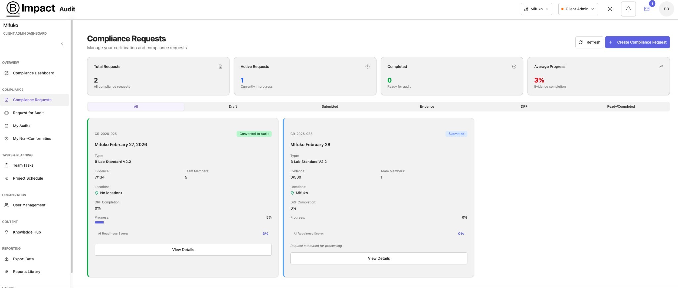This screenshot has width=678, height=288.
Task: Click the Request for Audit briefcase icon
Action: [6, 113]
